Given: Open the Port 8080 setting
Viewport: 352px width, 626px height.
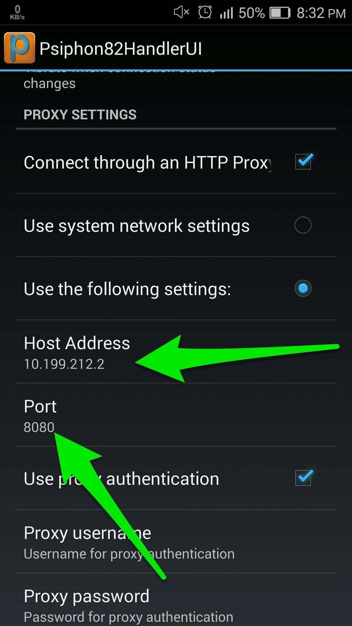Looking at the screenshot, I should tap(176, 415).
